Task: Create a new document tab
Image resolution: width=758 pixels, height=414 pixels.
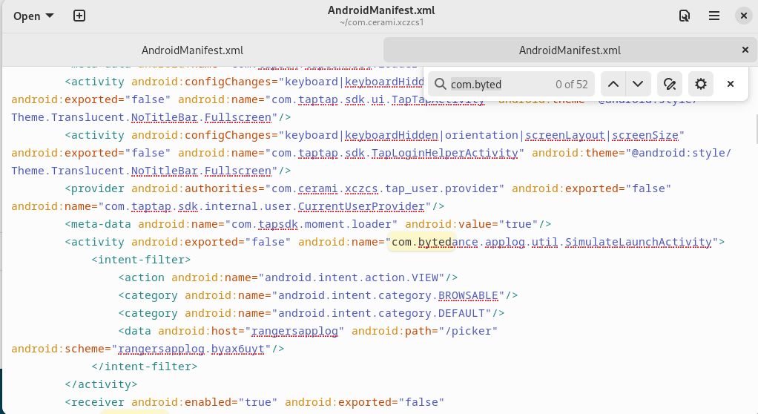Action: coord(79,16)
